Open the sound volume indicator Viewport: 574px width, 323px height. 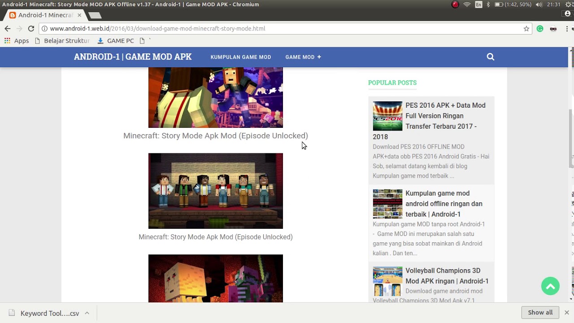[539, 4]
